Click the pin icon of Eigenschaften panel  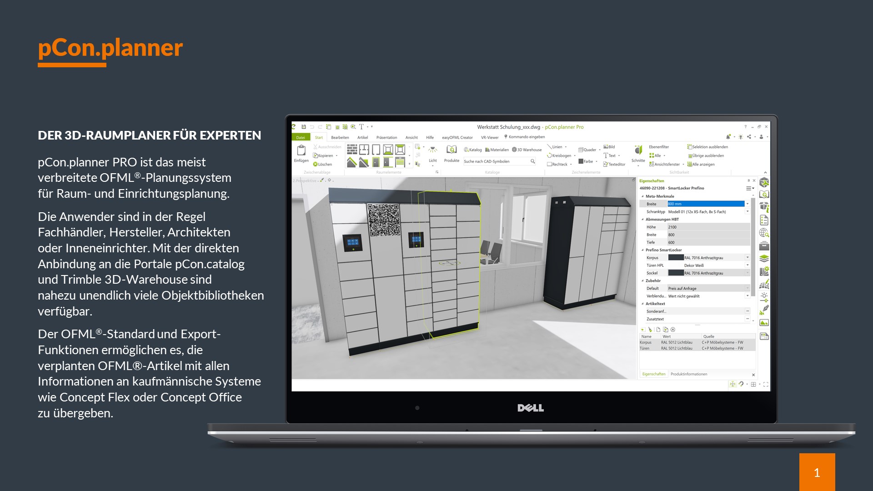click(x=748, y=181)
